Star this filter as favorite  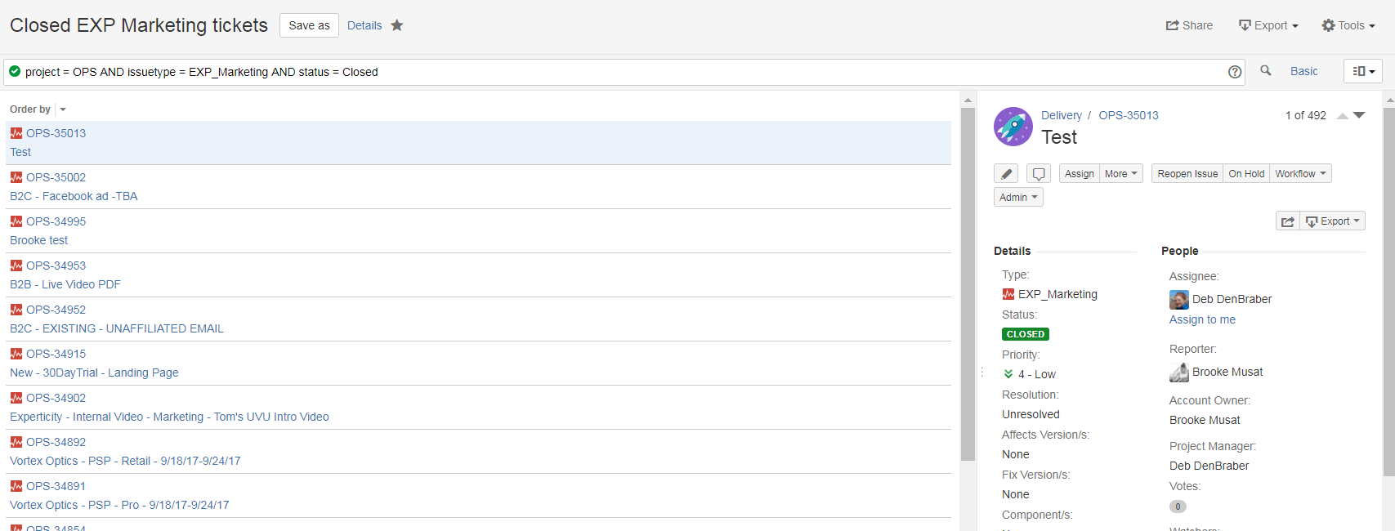tap(397, 25)
